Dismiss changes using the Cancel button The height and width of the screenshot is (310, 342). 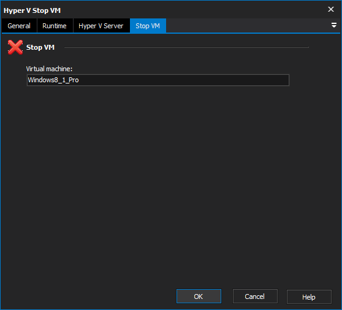(255, 296)
